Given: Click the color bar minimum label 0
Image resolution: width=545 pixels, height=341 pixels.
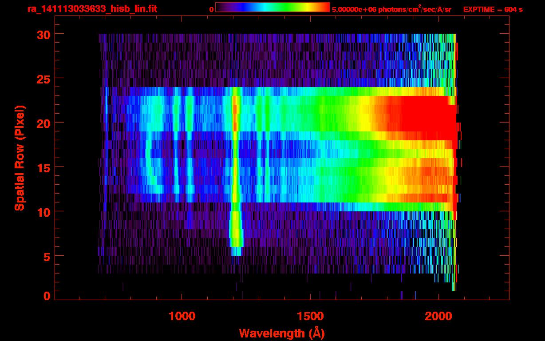Looking at the screenshot, I should (x=211, y=9).
